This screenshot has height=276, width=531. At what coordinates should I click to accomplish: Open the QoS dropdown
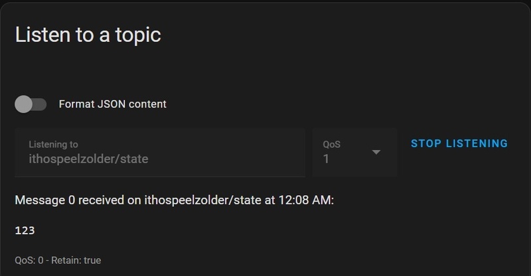354,153
